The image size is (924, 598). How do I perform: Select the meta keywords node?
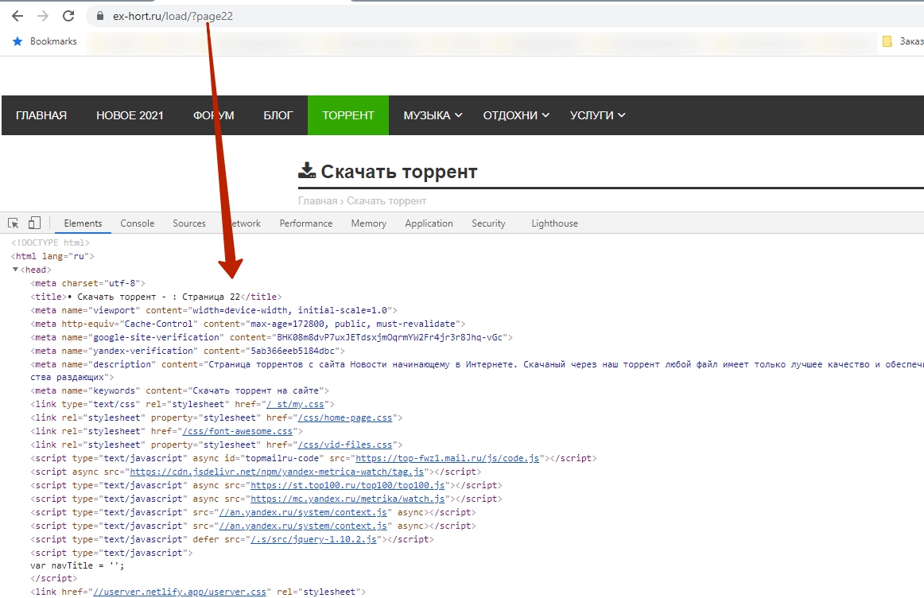point(180,390)
